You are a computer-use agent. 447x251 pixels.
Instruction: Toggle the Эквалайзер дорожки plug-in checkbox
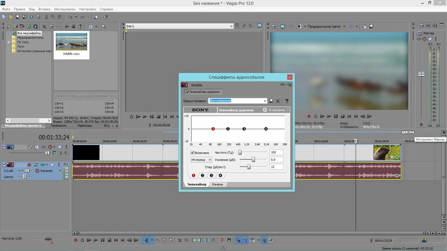pos(187,92)
